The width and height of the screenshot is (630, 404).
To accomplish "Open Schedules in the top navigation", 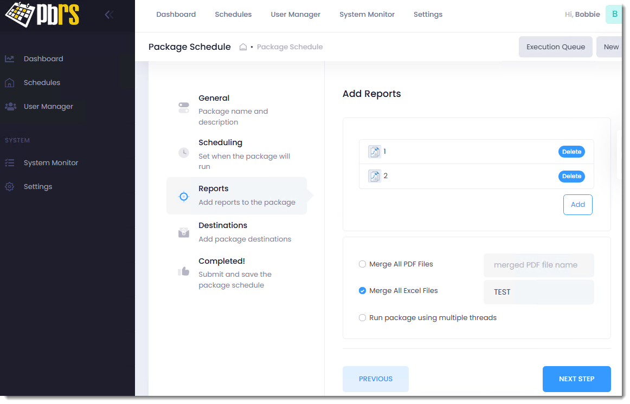I will click(233, 15).
